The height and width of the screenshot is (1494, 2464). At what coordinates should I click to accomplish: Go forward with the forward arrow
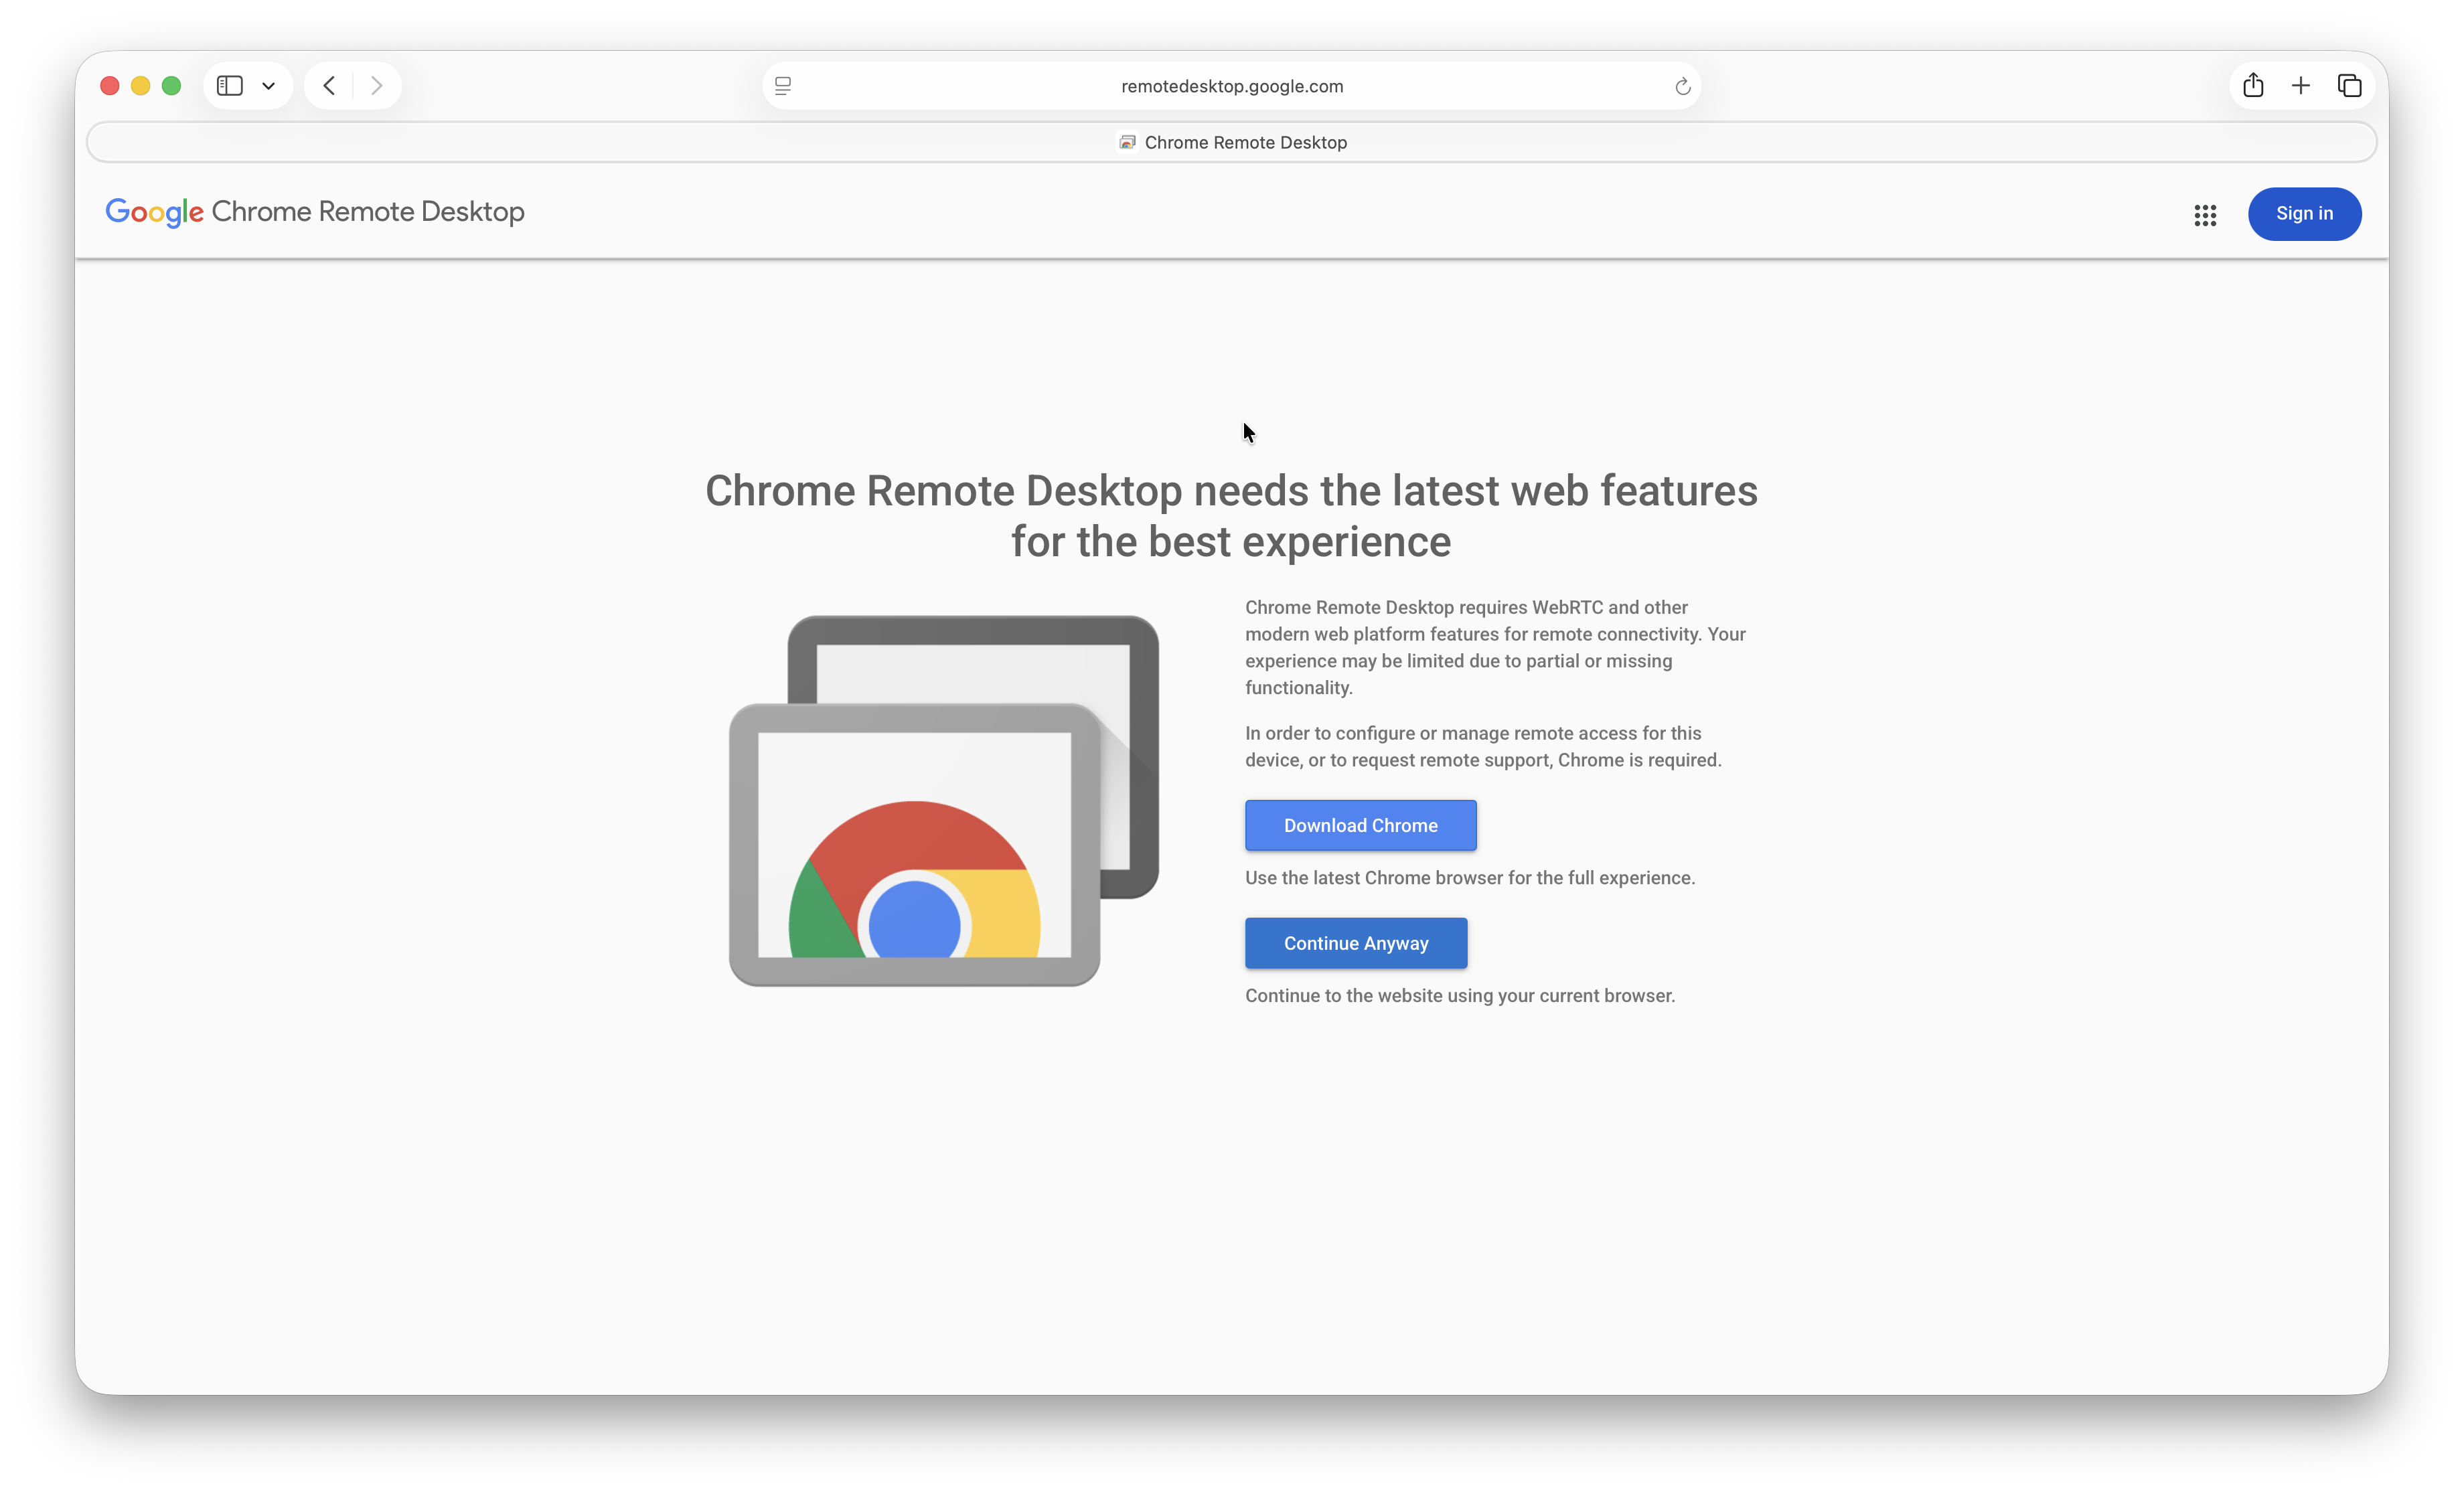pos(376,86)
